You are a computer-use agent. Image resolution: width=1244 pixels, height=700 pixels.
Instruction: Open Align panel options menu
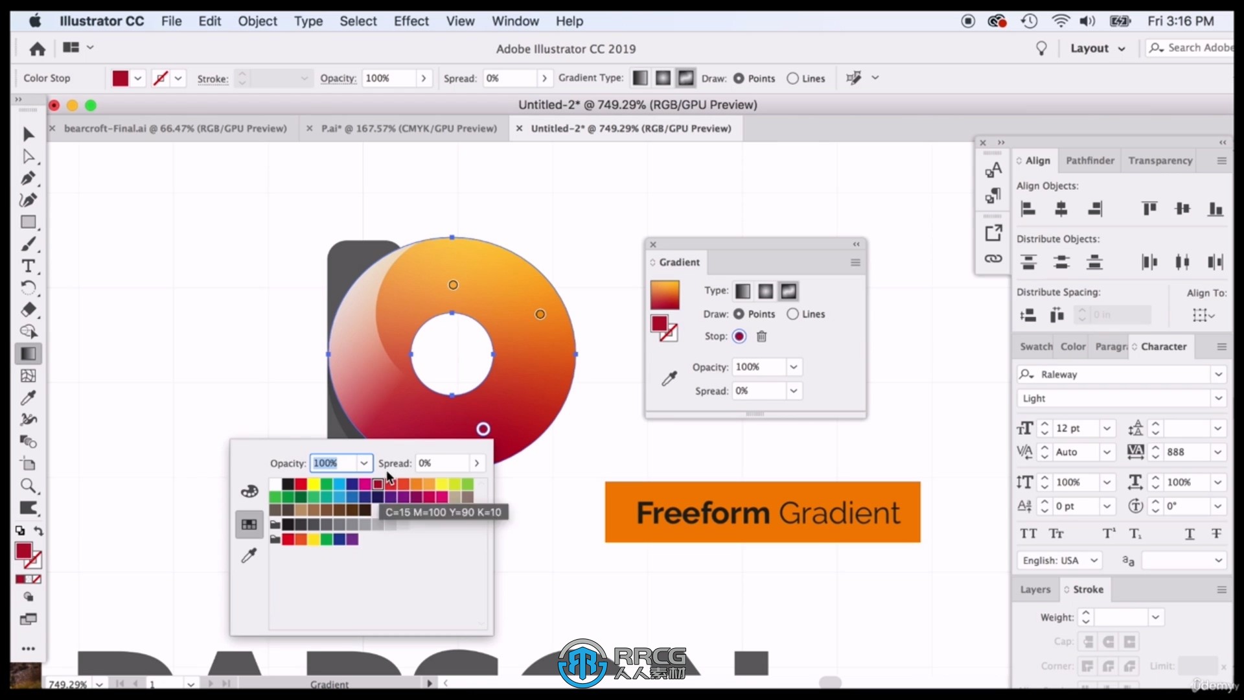click(x=1221, y=160)
